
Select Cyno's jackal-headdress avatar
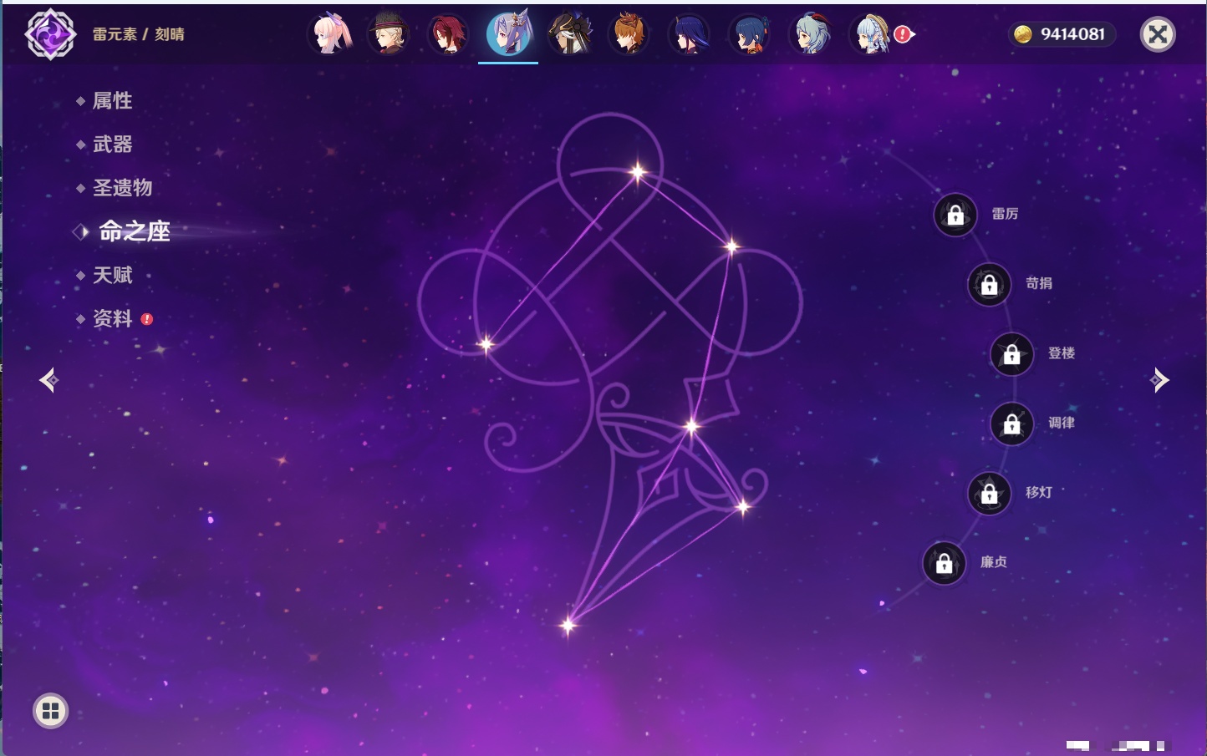(570, 35)
